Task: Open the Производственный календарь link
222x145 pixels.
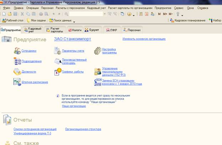Action: click(x=74, y=61)
